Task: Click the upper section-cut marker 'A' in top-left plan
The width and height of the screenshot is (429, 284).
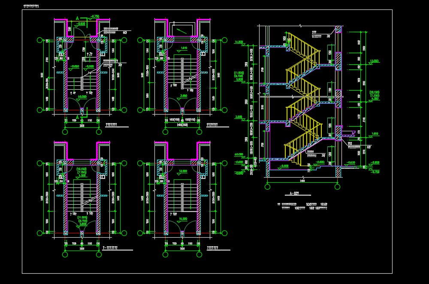Action: pos(77,18)
